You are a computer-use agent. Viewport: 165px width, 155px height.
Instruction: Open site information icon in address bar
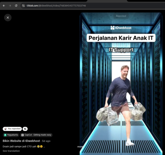pos(23,6)
